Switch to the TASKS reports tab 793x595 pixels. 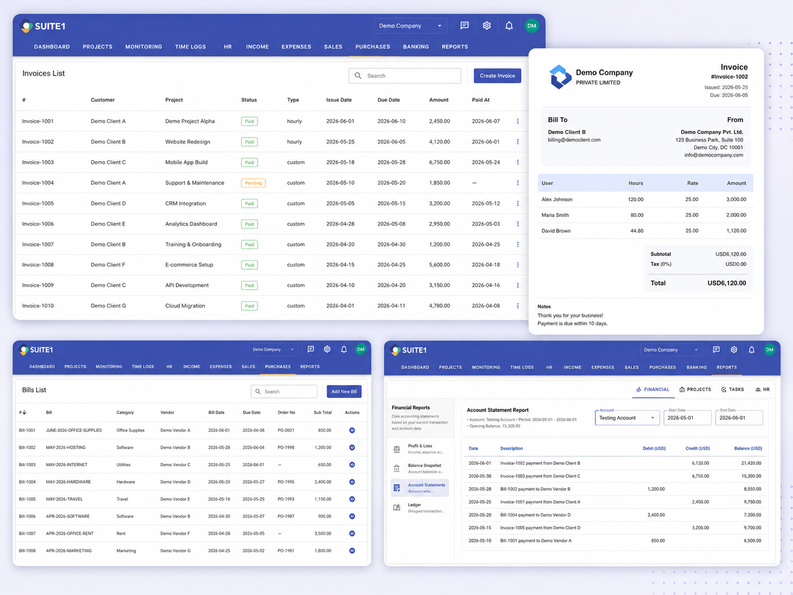click(733, 390)
